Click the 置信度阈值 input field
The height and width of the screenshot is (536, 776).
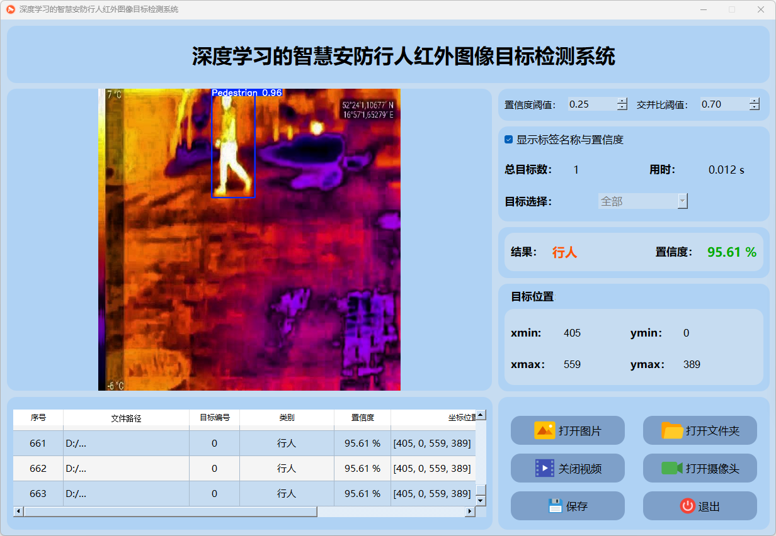pos(591,104)
